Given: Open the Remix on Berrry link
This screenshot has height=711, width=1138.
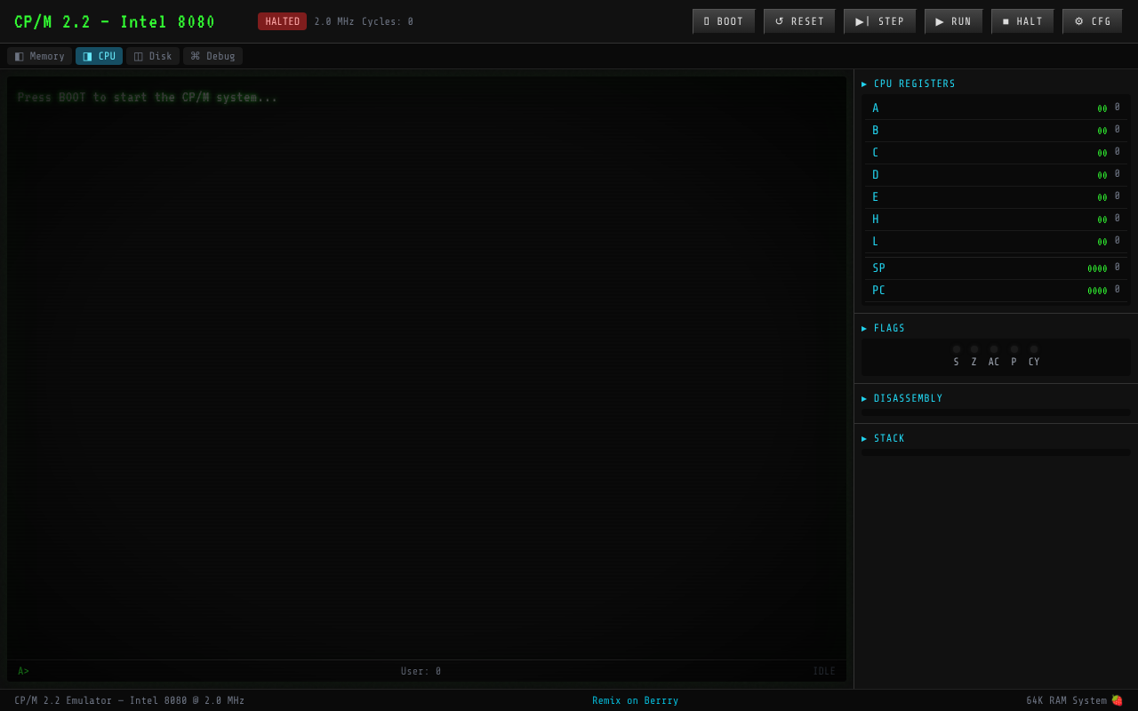Looking at the screenshot, I should [636, 700].
